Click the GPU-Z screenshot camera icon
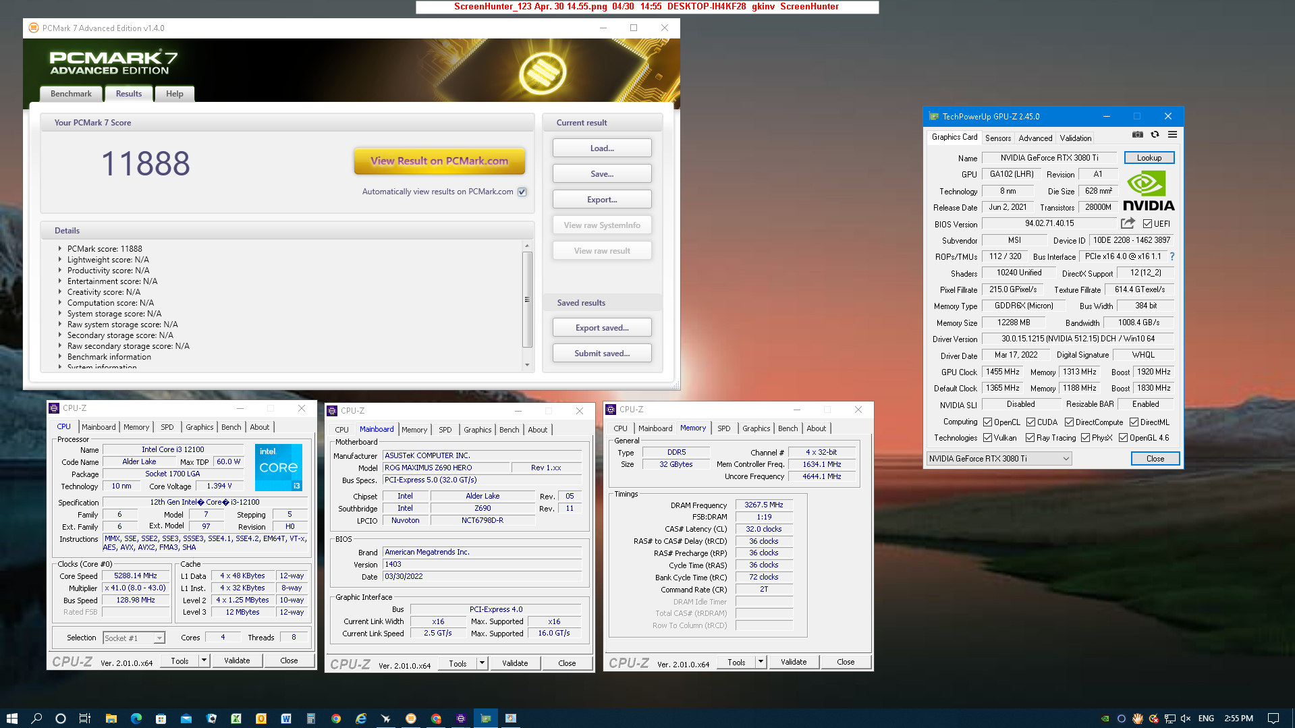Viewport: 1295px width, 728px height. point(1138,135)
